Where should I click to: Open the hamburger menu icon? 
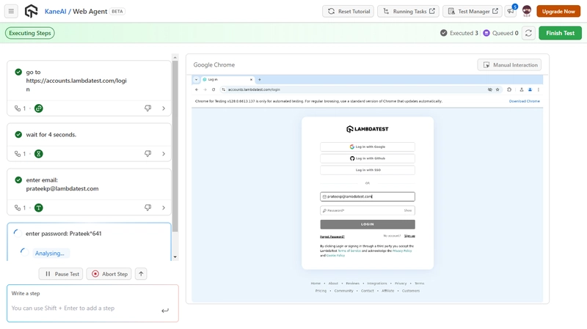point(11,11)
